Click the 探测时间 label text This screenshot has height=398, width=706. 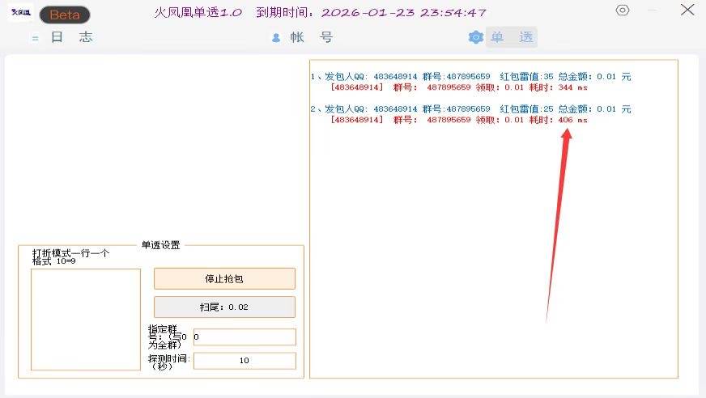coord(169,362)
